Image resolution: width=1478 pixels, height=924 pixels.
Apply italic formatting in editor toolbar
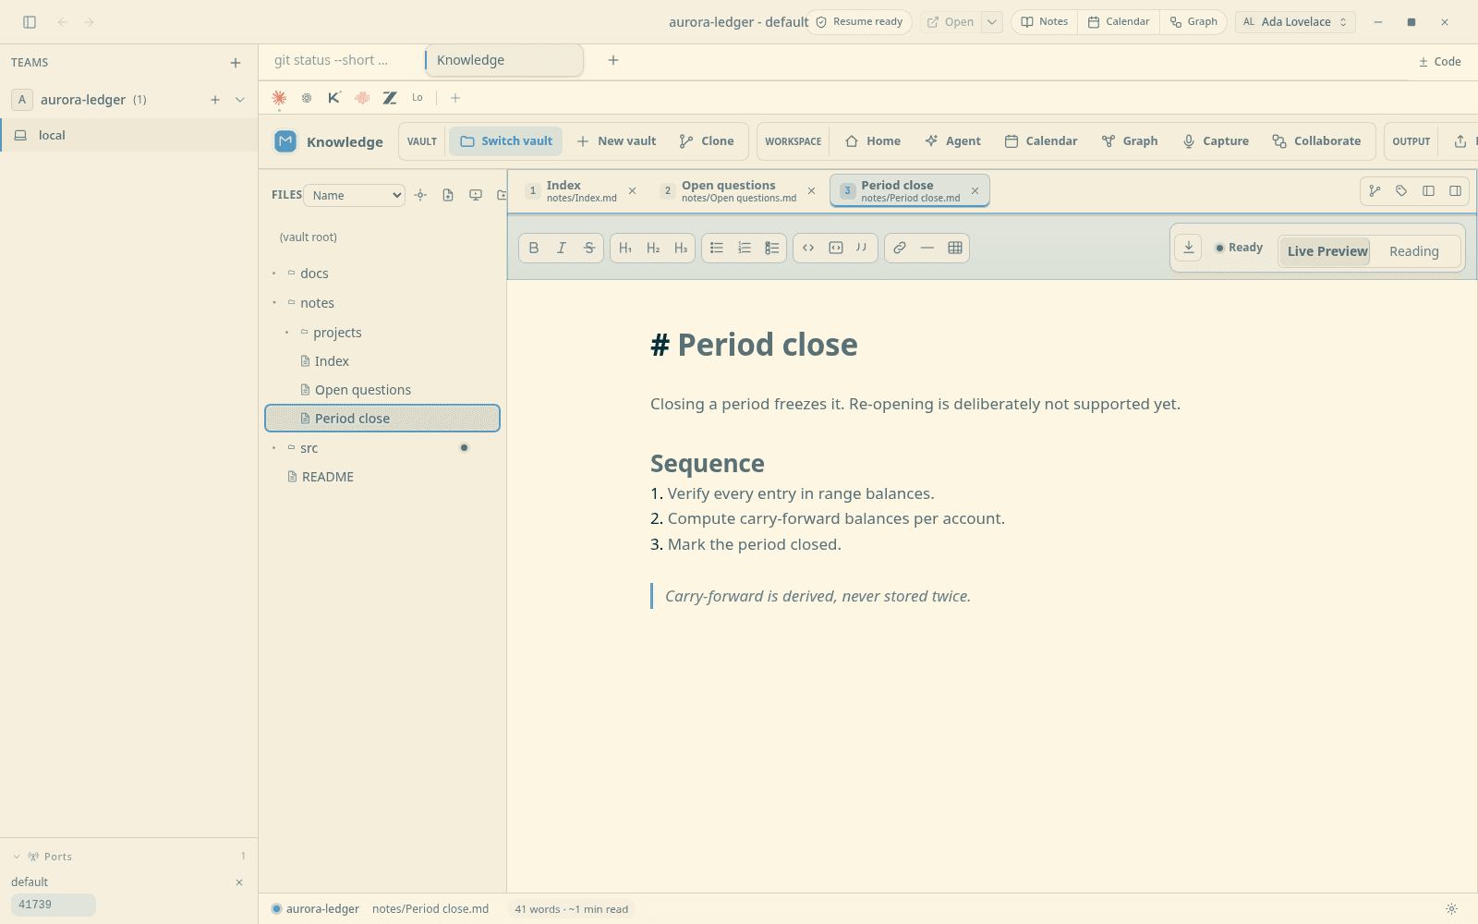[561, 248]
